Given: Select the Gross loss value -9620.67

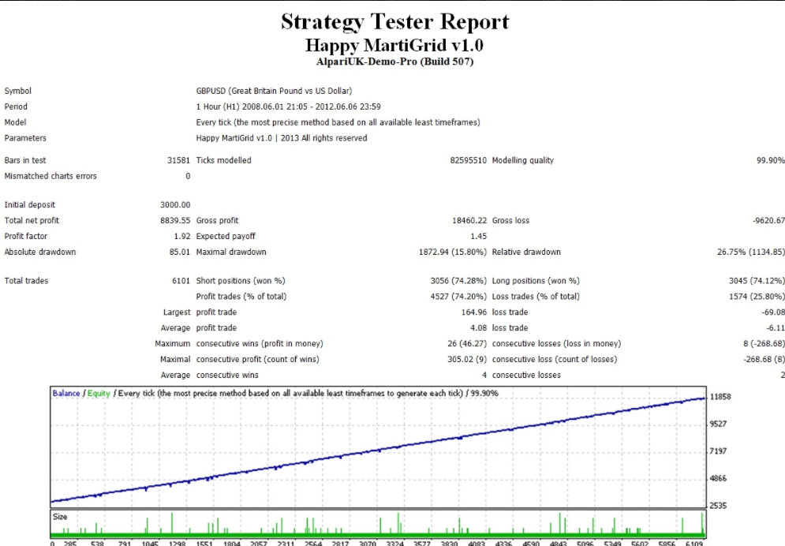Looking at the screenshot, I should tap(768, 221).
